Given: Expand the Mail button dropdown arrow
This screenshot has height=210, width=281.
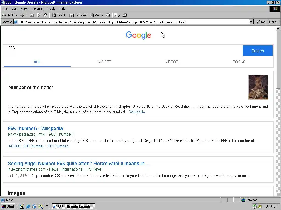Looking at the screenshot, I should (120, 15).
